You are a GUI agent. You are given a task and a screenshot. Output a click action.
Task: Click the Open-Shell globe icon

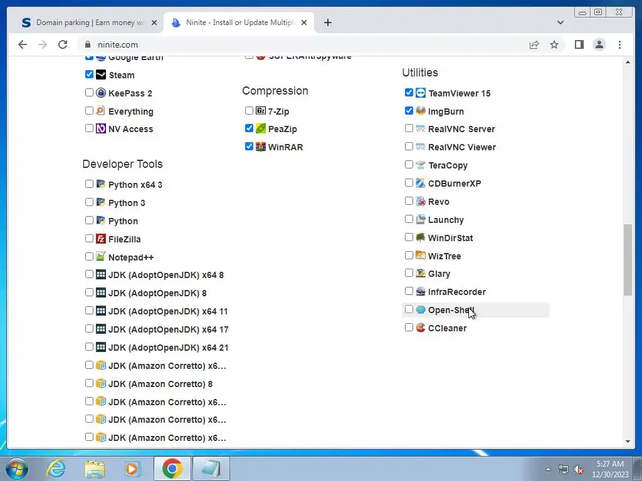pos(421,309)
